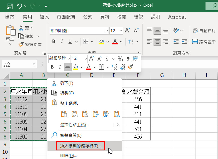The image size is (218, 159).
Task: Click the ribbon Increase Font Size icon
Action: point(127,31)
